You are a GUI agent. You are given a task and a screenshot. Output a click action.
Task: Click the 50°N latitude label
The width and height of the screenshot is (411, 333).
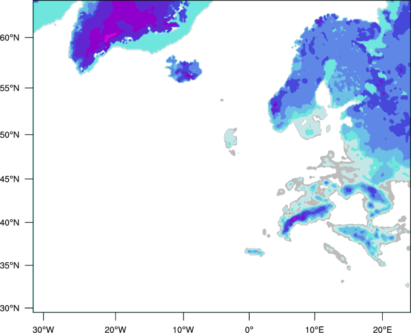(x=10, y=135)
